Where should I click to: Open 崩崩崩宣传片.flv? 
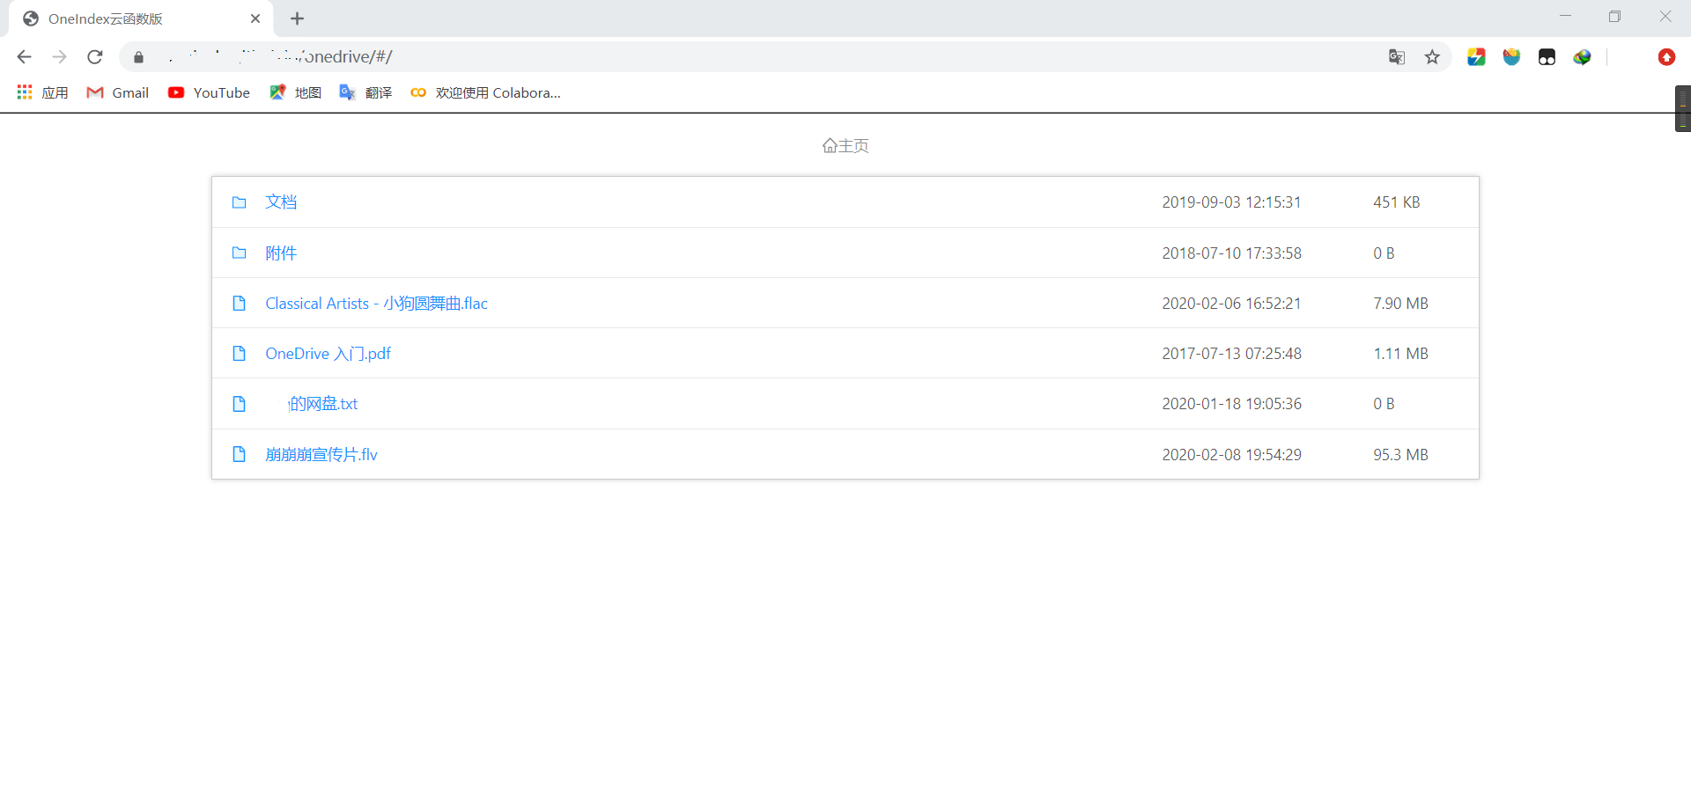tap(321, 454)
